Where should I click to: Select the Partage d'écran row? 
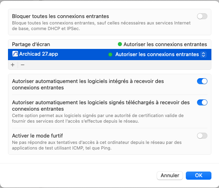click(x=109, y=44)
